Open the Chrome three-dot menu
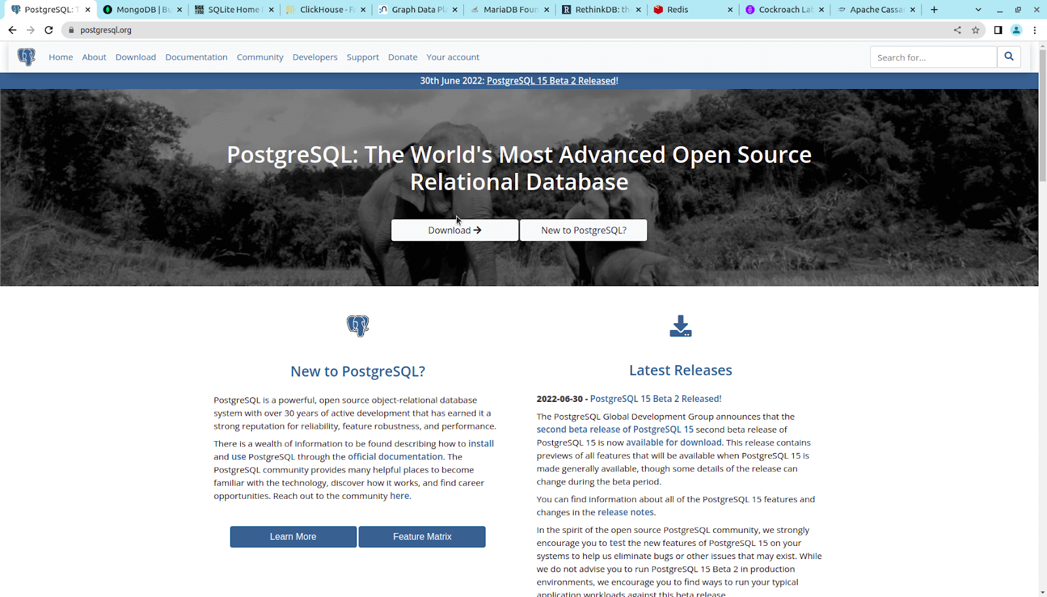The height and width of the screenshot is (597, 1047). tap(1035, 30)
